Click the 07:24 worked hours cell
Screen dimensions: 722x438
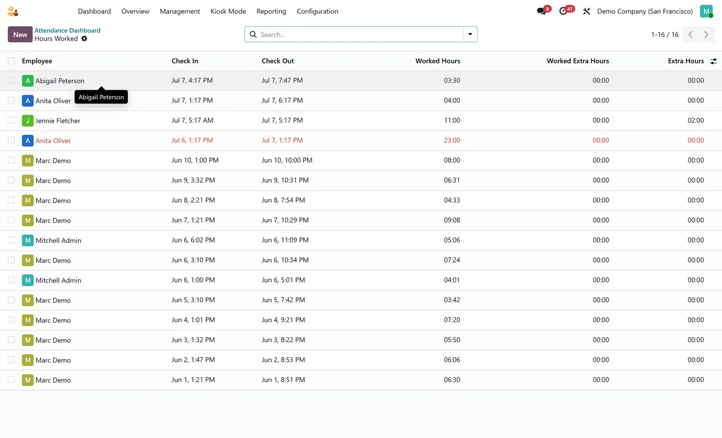tap(452, 260)
